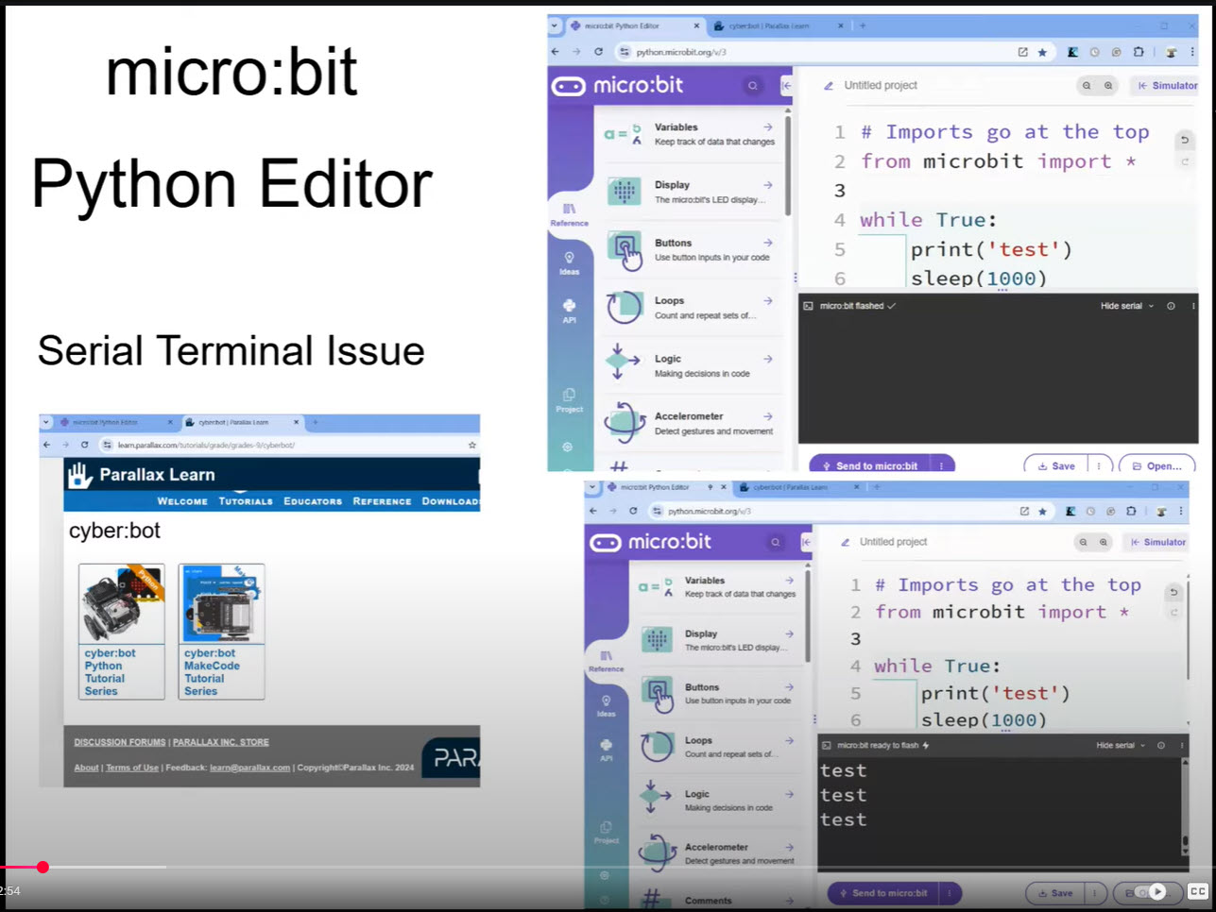Expand Simulator panel in the editor printing 'test'
This screenshot has width=1216, height=912.
1157,542
